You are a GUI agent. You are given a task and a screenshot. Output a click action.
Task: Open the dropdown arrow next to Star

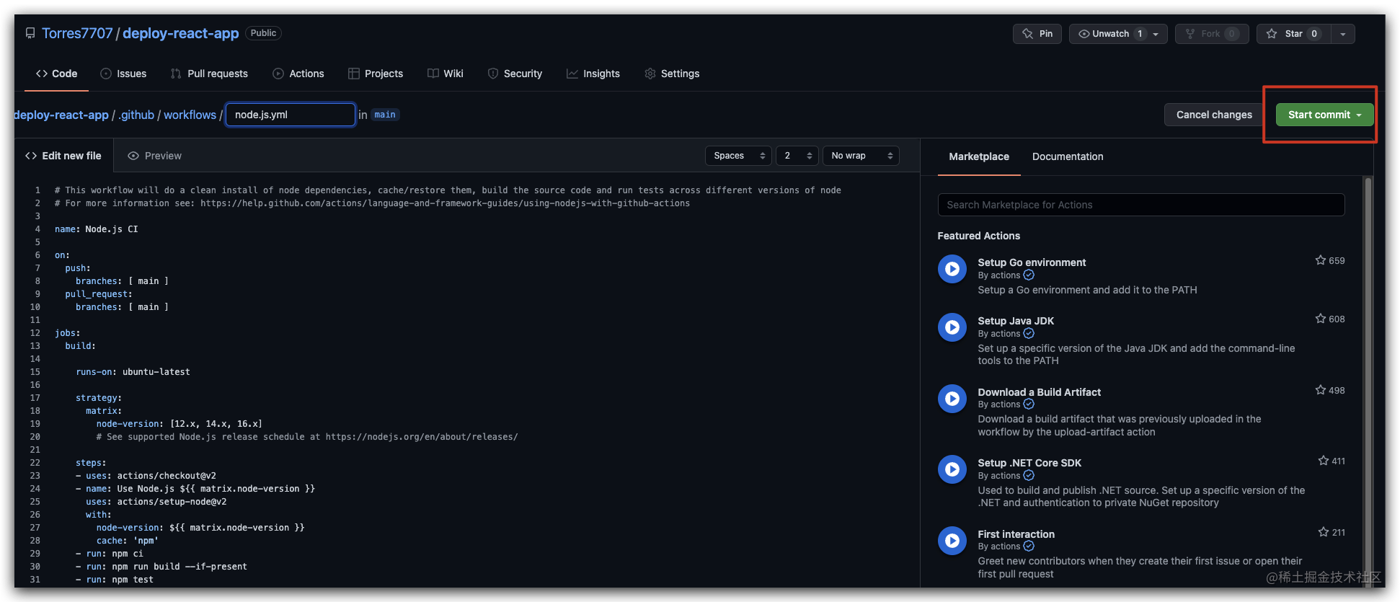(x=1342, y=34)
